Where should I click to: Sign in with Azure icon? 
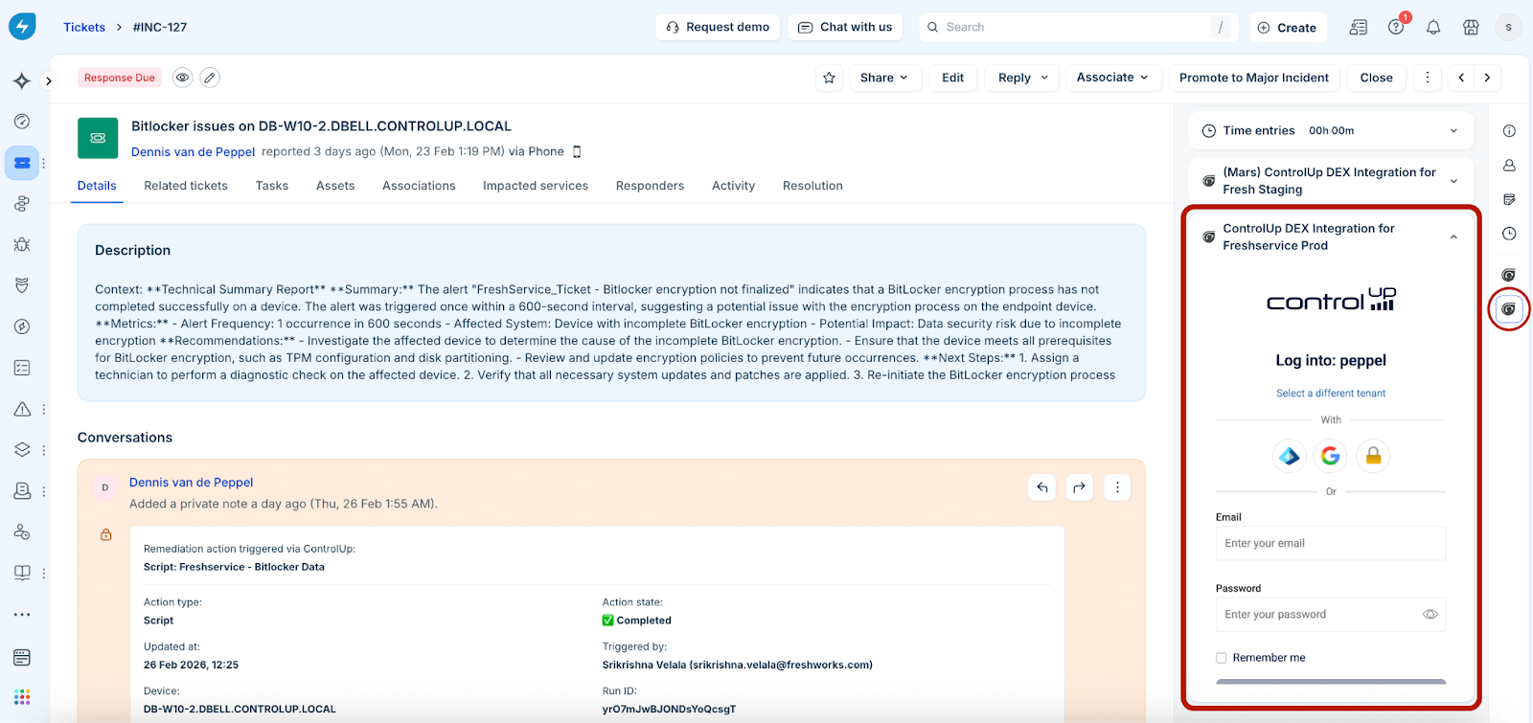point(1290,456)
